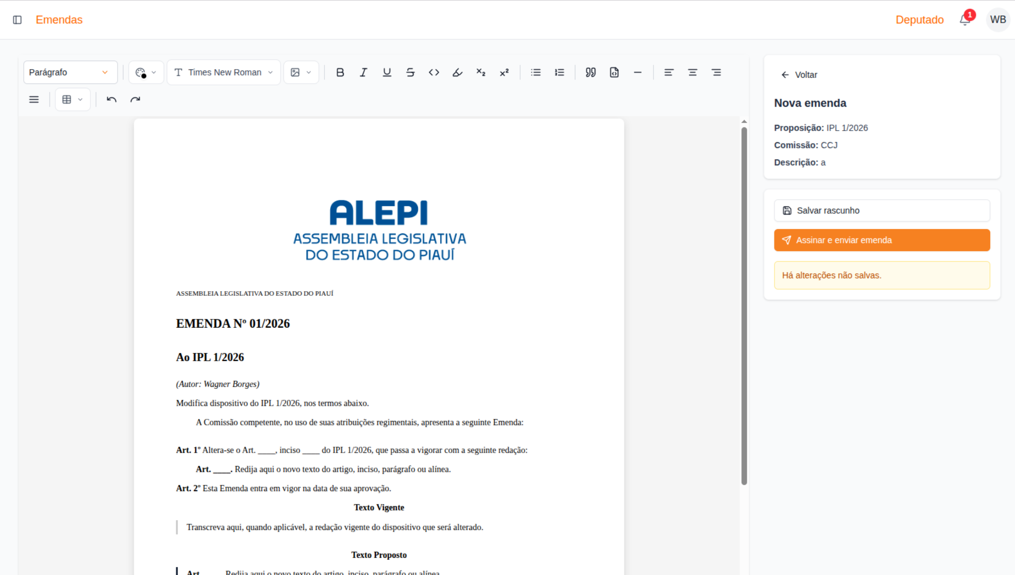Viewport: 1015px width, 575px height.
Task: Click the Comissão: CCJ text
Action: (806, 145)
